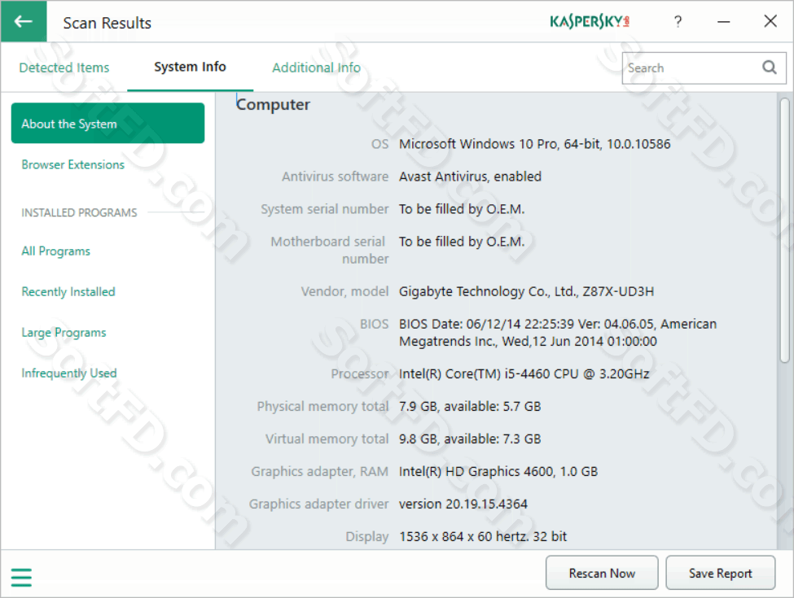
Task: Show All Programs list
Action: pyautogui.click(x=55, y=251)
